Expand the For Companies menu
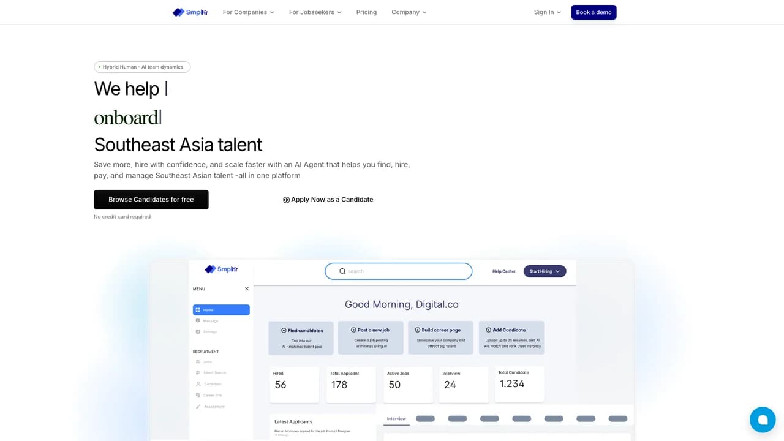Screen dimensions: 784x441 coord(248,12)
